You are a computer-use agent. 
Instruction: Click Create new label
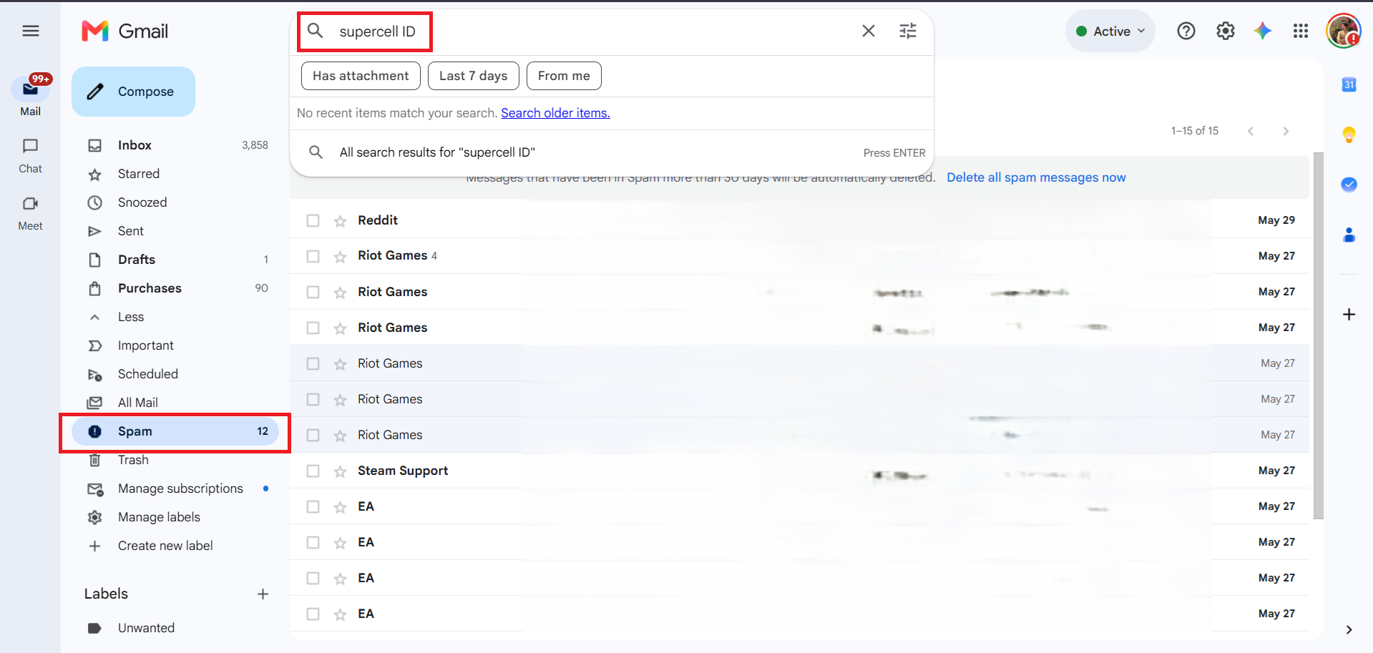tap(175, 546)
